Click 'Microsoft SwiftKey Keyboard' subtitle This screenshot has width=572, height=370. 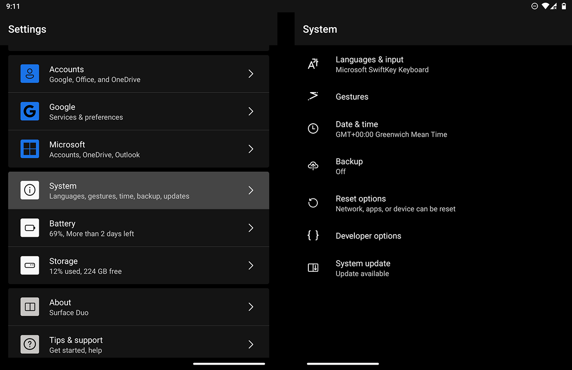click(x=382, y=70)
